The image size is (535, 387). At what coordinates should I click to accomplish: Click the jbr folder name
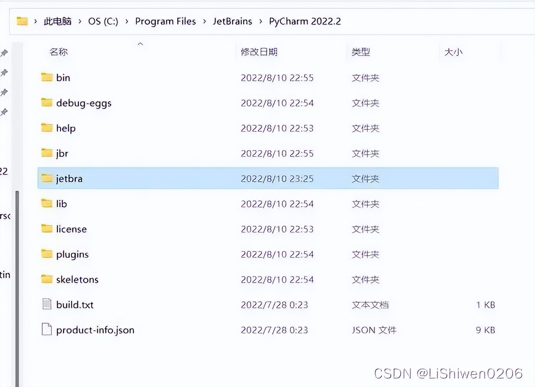62,153
